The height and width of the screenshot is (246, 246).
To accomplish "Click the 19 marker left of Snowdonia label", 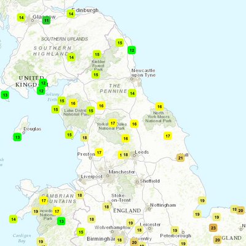I will coord(36,211).
